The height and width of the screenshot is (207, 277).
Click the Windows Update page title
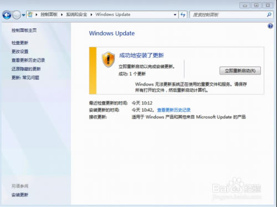[112, 33]
